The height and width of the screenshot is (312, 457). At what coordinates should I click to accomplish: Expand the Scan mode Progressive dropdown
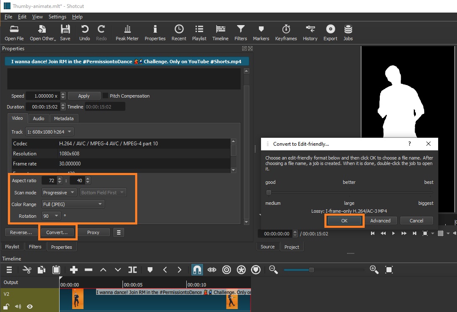(59, 193)
